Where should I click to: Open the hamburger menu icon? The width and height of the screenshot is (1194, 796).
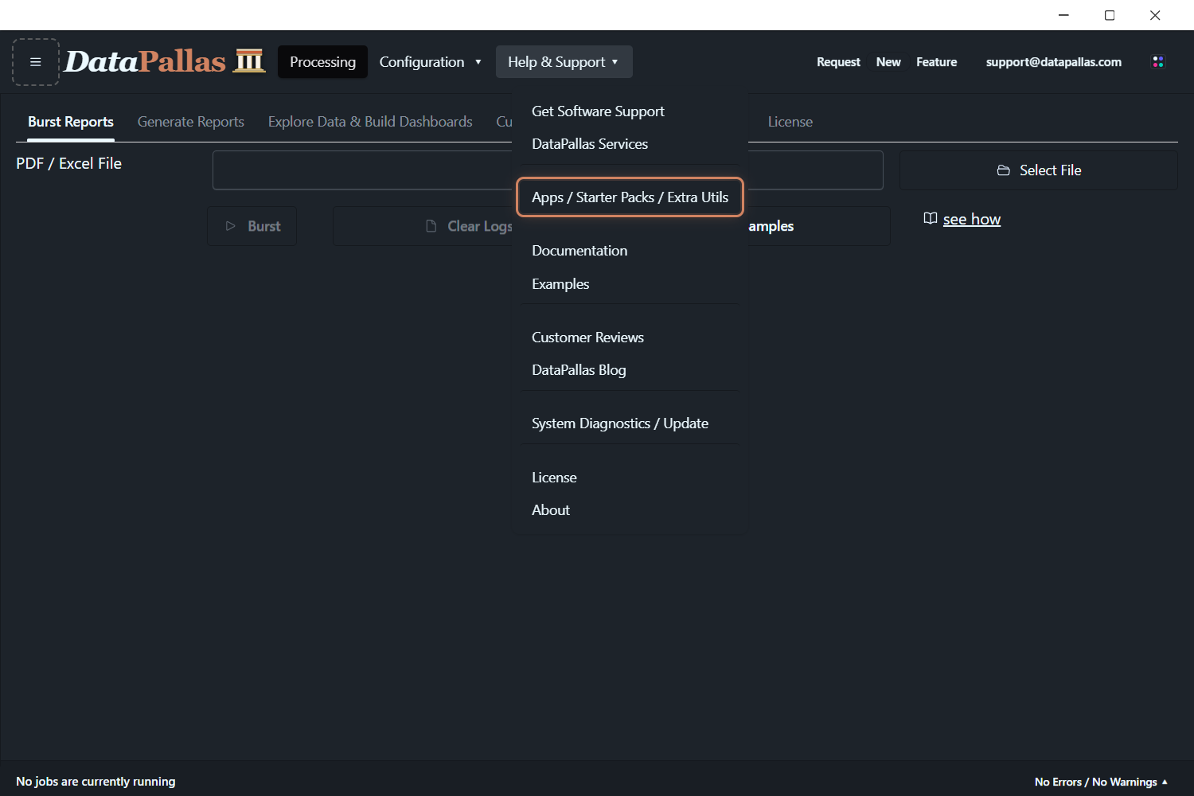click(36, 62)
